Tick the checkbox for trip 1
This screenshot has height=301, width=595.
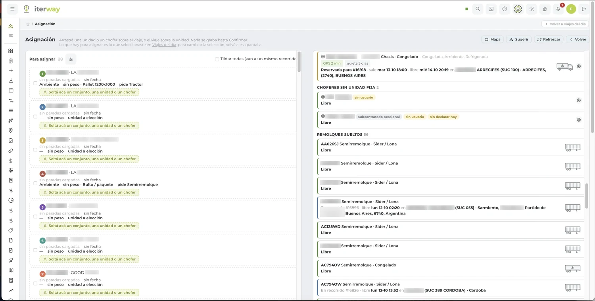(35, 83)
